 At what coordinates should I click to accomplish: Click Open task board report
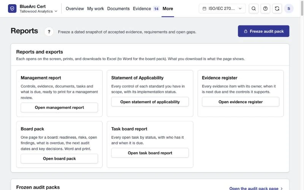point(150,153)
